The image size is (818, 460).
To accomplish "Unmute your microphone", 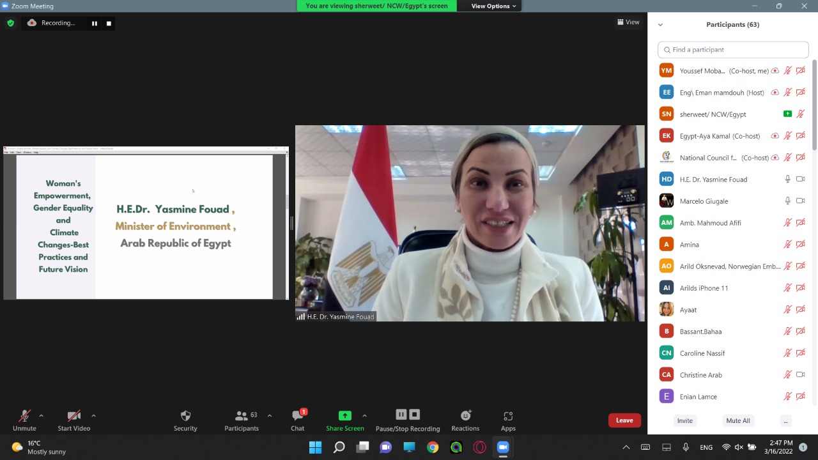I will click(24, 420).
